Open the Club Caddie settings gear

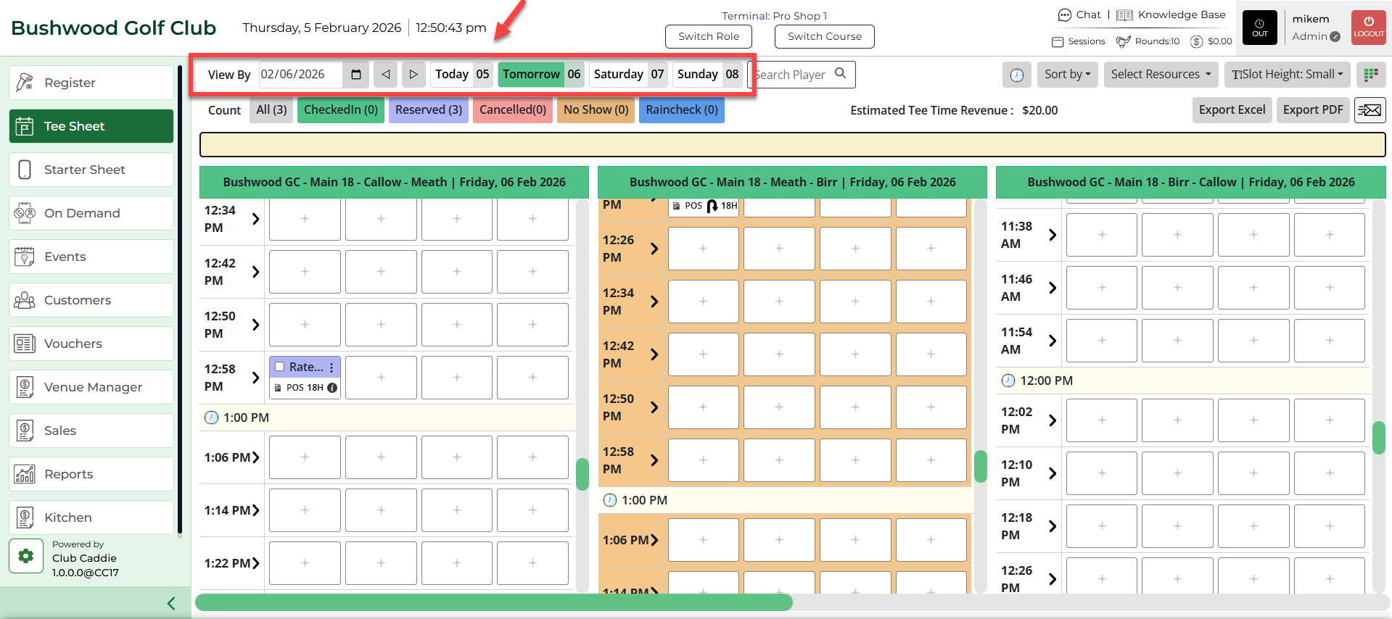pos(26,556)
